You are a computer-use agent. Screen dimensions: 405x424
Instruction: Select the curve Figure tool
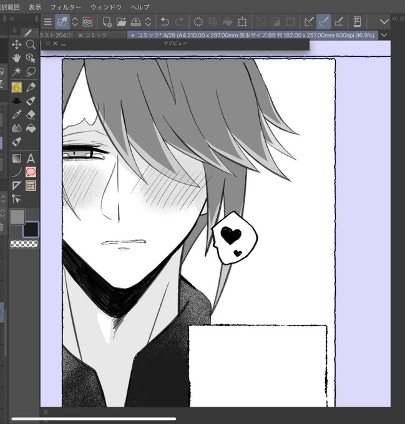click(x=17, y=172)
